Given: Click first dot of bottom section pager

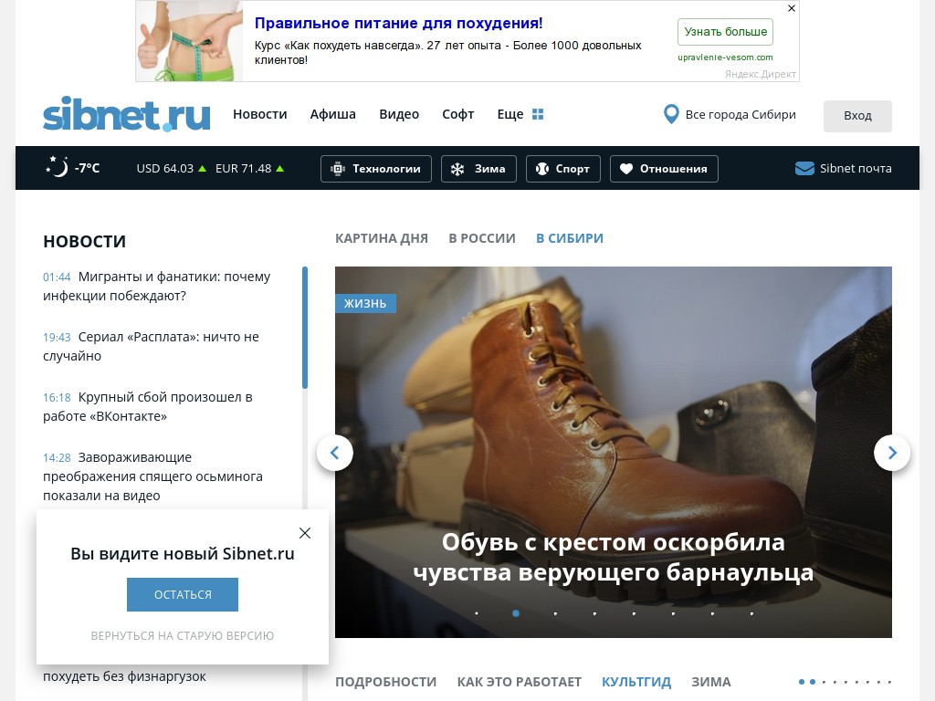Looking at the screenshot, I should point(802,682).
